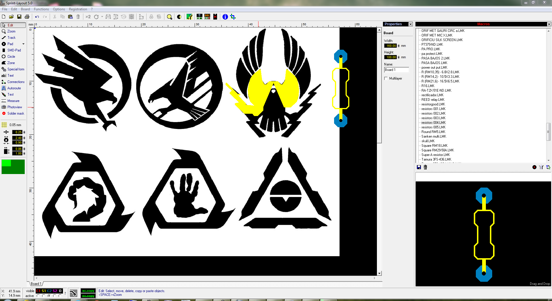Screen dimensions: 552x301
Task: Select macro REED relay.LMK
Action: pyautogui.click(x=433, y=100)
